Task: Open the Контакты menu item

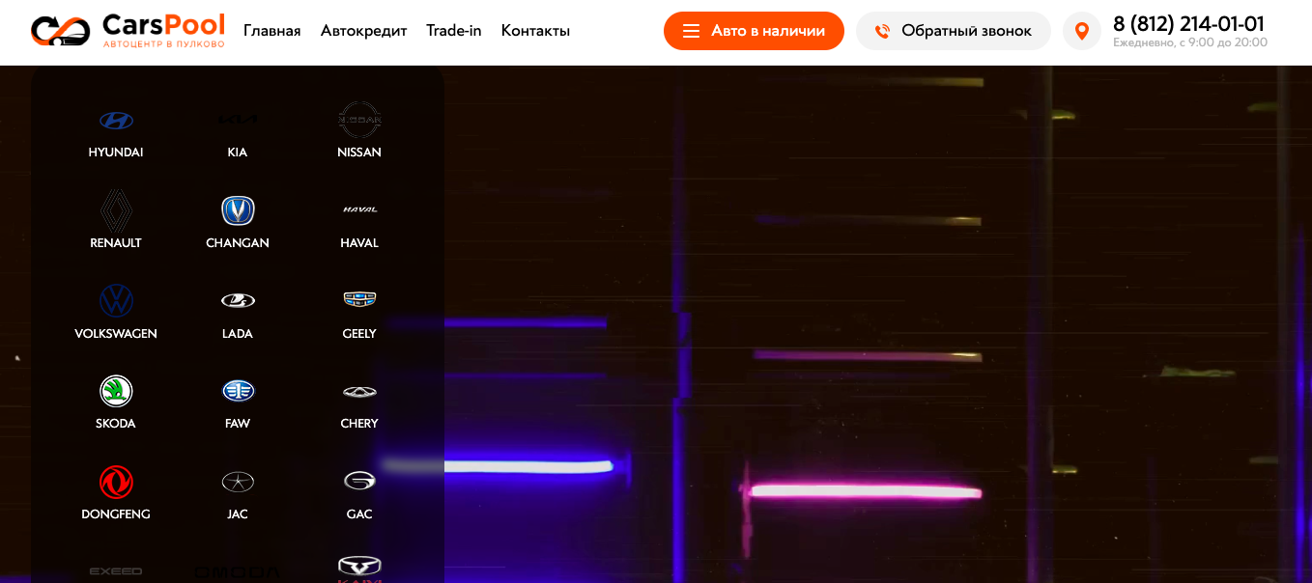Action: click(x=535, y=31)
